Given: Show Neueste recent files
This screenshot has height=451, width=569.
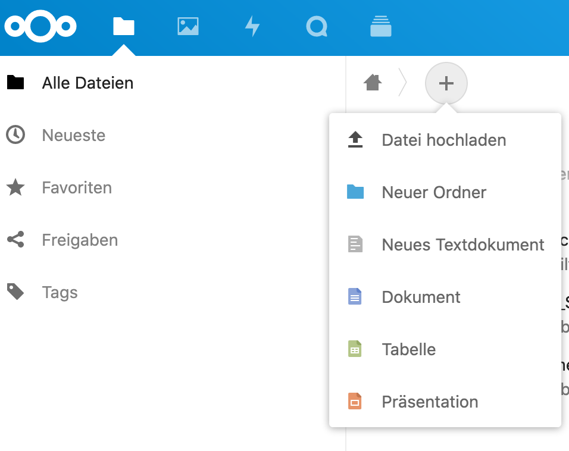Looking at the screenshot, I should click(x=73, y=135).
